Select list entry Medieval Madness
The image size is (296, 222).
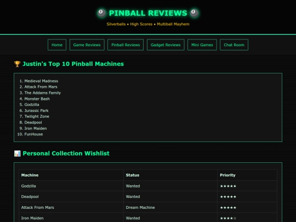point(41,81)
